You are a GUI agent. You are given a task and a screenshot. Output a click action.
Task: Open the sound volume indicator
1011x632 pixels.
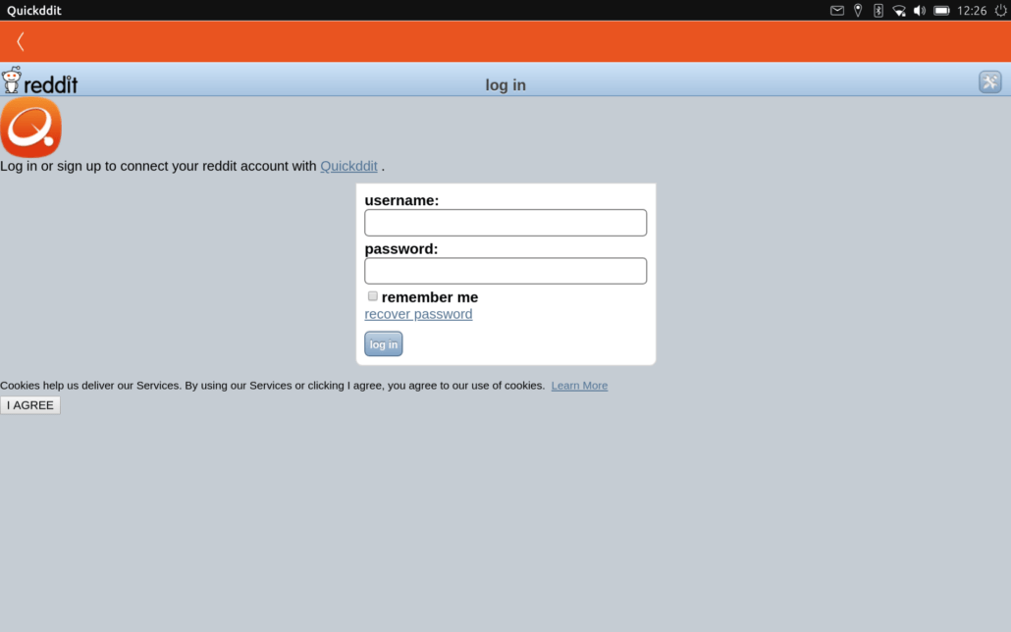coord(920,11)
